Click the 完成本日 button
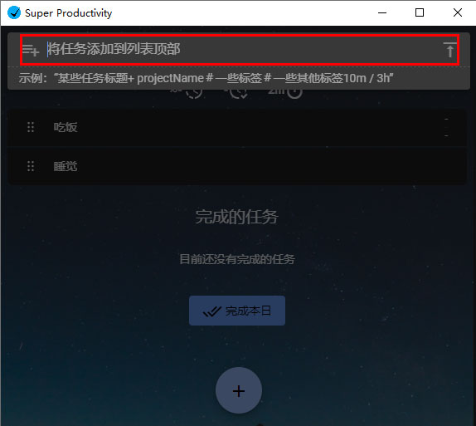The height and width of the screenshot is (426, 476). tap(237, 311)
